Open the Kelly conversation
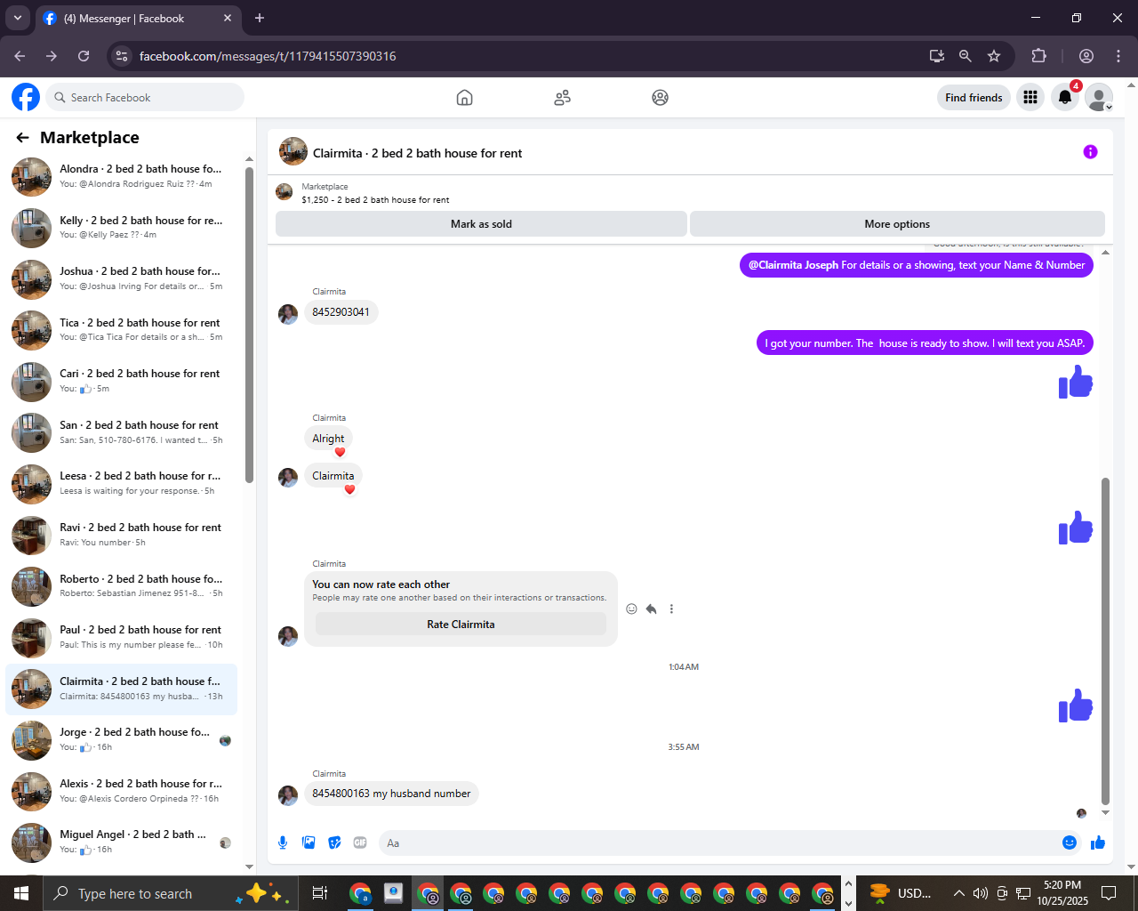Image resolution: width=1138 pixels, height=911 pixels. click(121, 229)
